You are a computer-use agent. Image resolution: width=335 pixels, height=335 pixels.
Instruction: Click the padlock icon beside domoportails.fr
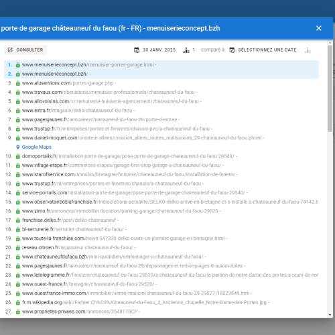coord(18,156)
